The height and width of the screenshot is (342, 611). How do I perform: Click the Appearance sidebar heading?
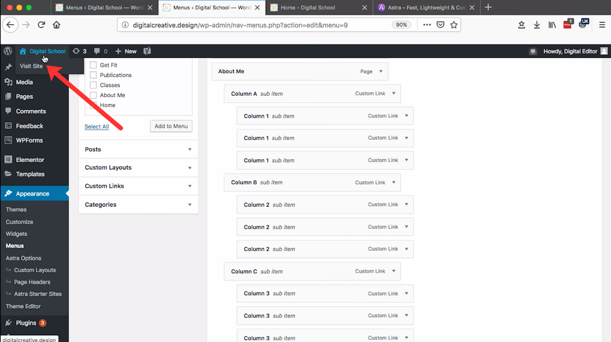(34, 194)
